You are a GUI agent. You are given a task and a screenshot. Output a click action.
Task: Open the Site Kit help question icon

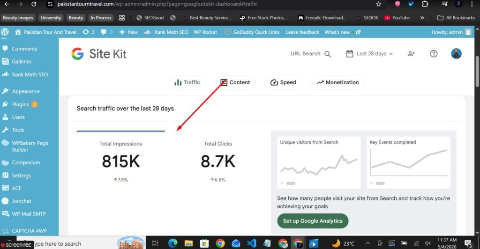click(x=434, y=54)
